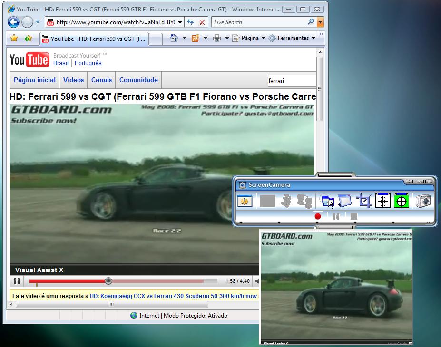Click the Koenigsegg CCX vs Ferrari link
The height and width of the screenshot is (347, 441).
pyautogui.click(x=173, y=296)
